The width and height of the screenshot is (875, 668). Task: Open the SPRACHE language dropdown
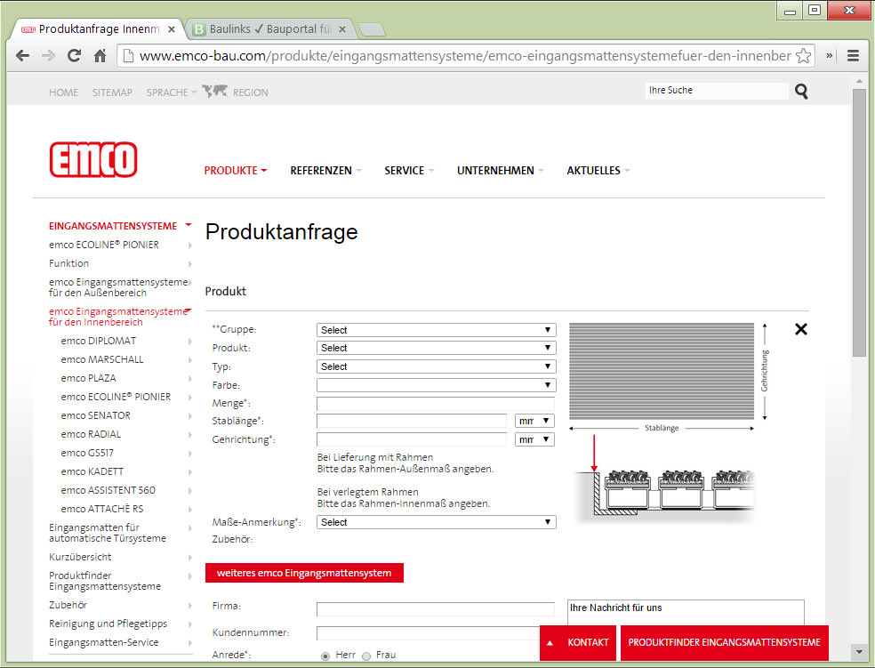171,93
